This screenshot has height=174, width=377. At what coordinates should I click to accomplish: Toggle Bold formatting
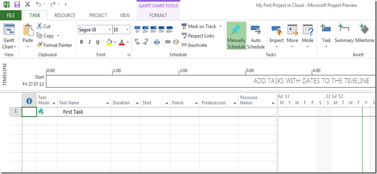(82, 42)
